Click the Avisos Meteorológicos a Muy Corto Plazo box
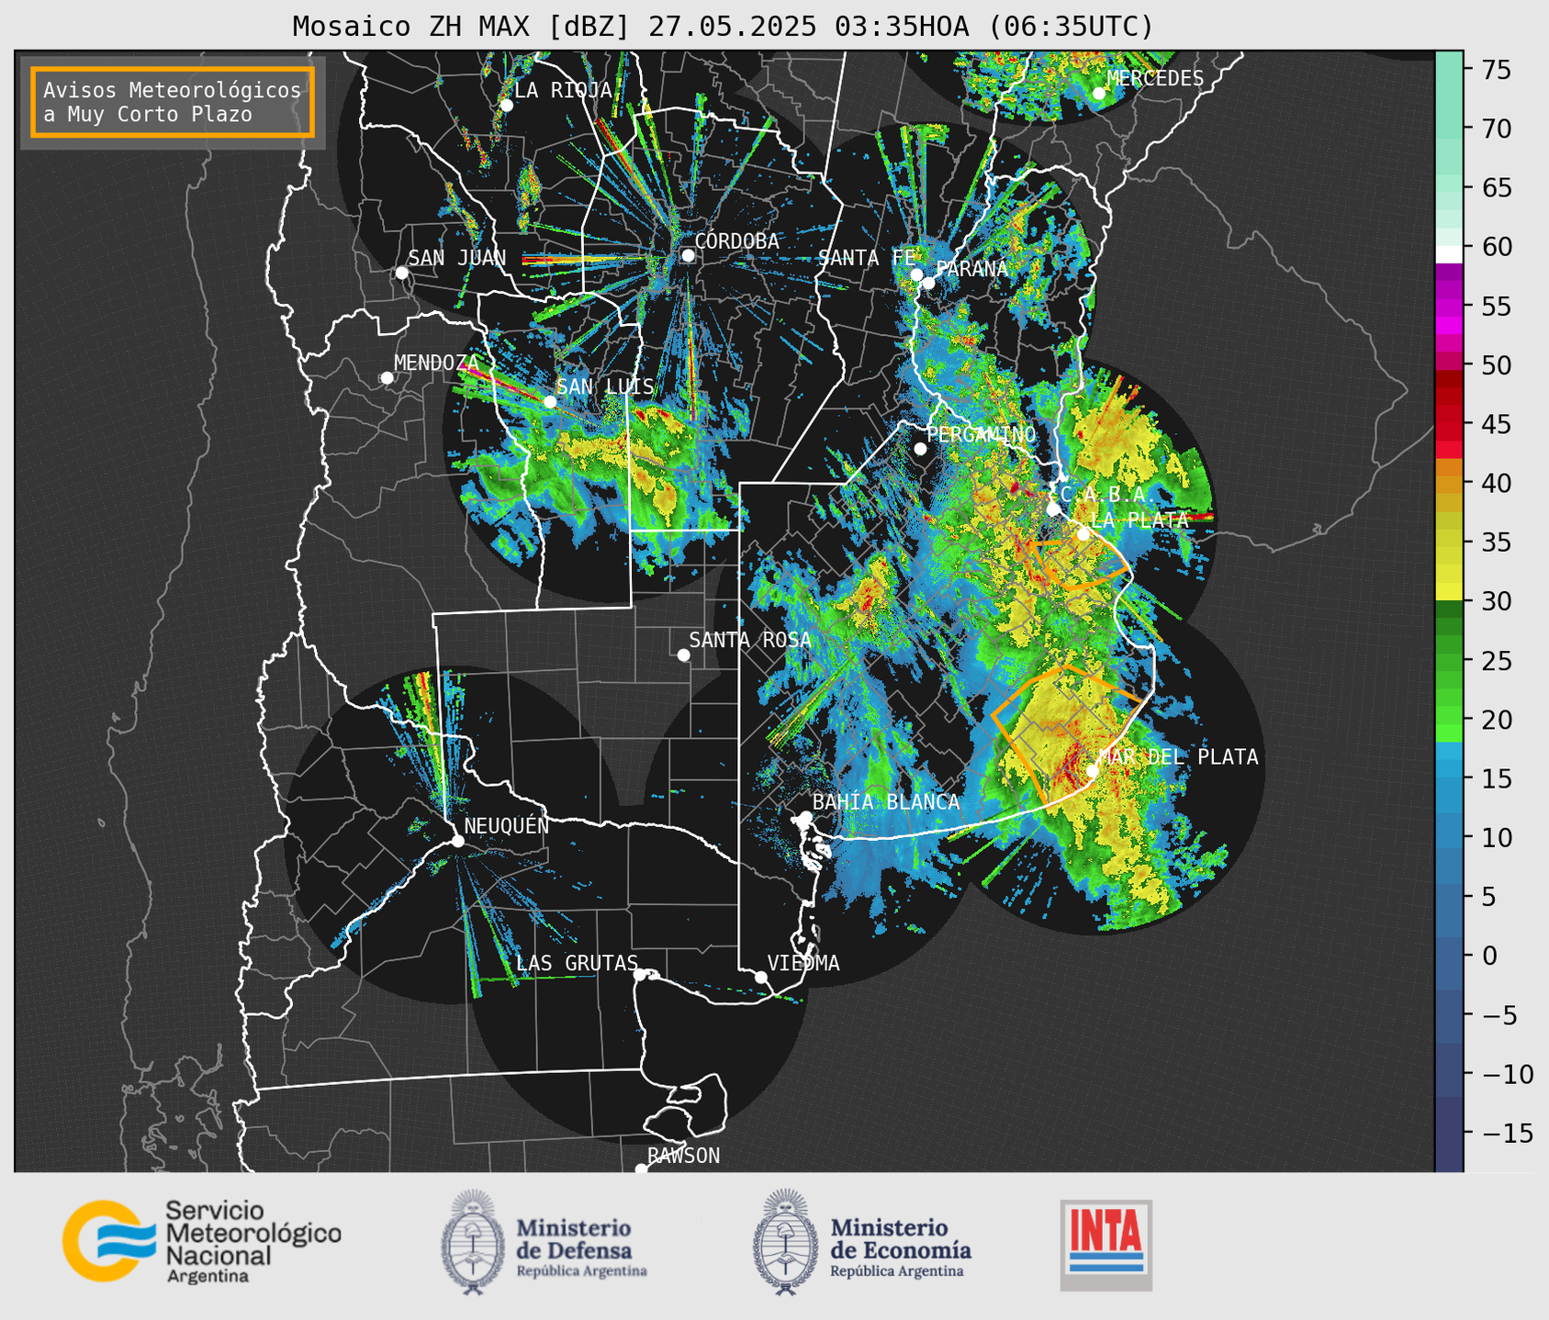 [x=173, y=102]
